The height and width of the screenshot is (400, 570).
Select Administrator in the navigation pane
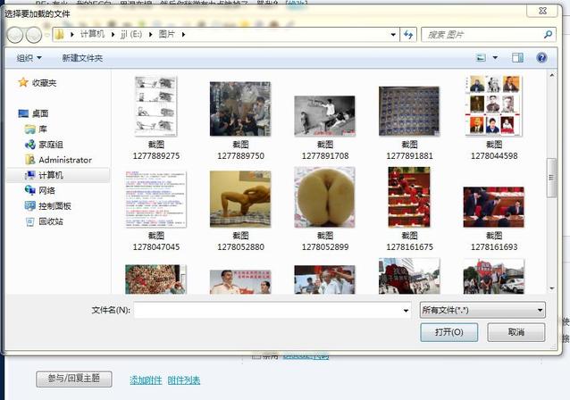(x=65, y=160)
